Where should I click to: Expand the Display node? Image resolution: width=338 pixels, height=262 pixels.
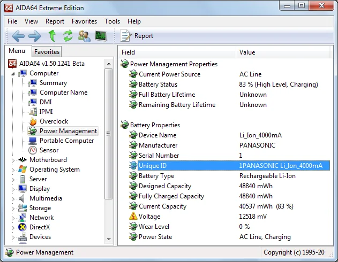13,189
